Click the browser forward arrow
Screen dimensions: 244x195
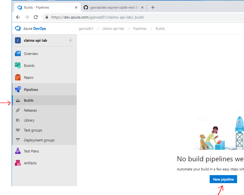click(x=27, y=17)
